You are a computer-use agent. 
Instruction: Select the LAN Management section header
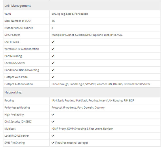click(82, 6)
